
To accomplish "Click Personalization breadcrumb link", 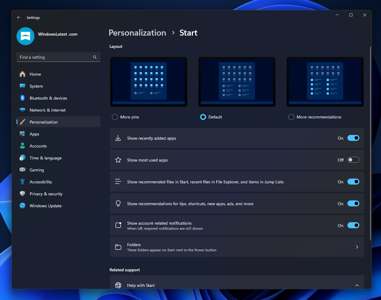I will pyautogui.click(x=137, y=33).
